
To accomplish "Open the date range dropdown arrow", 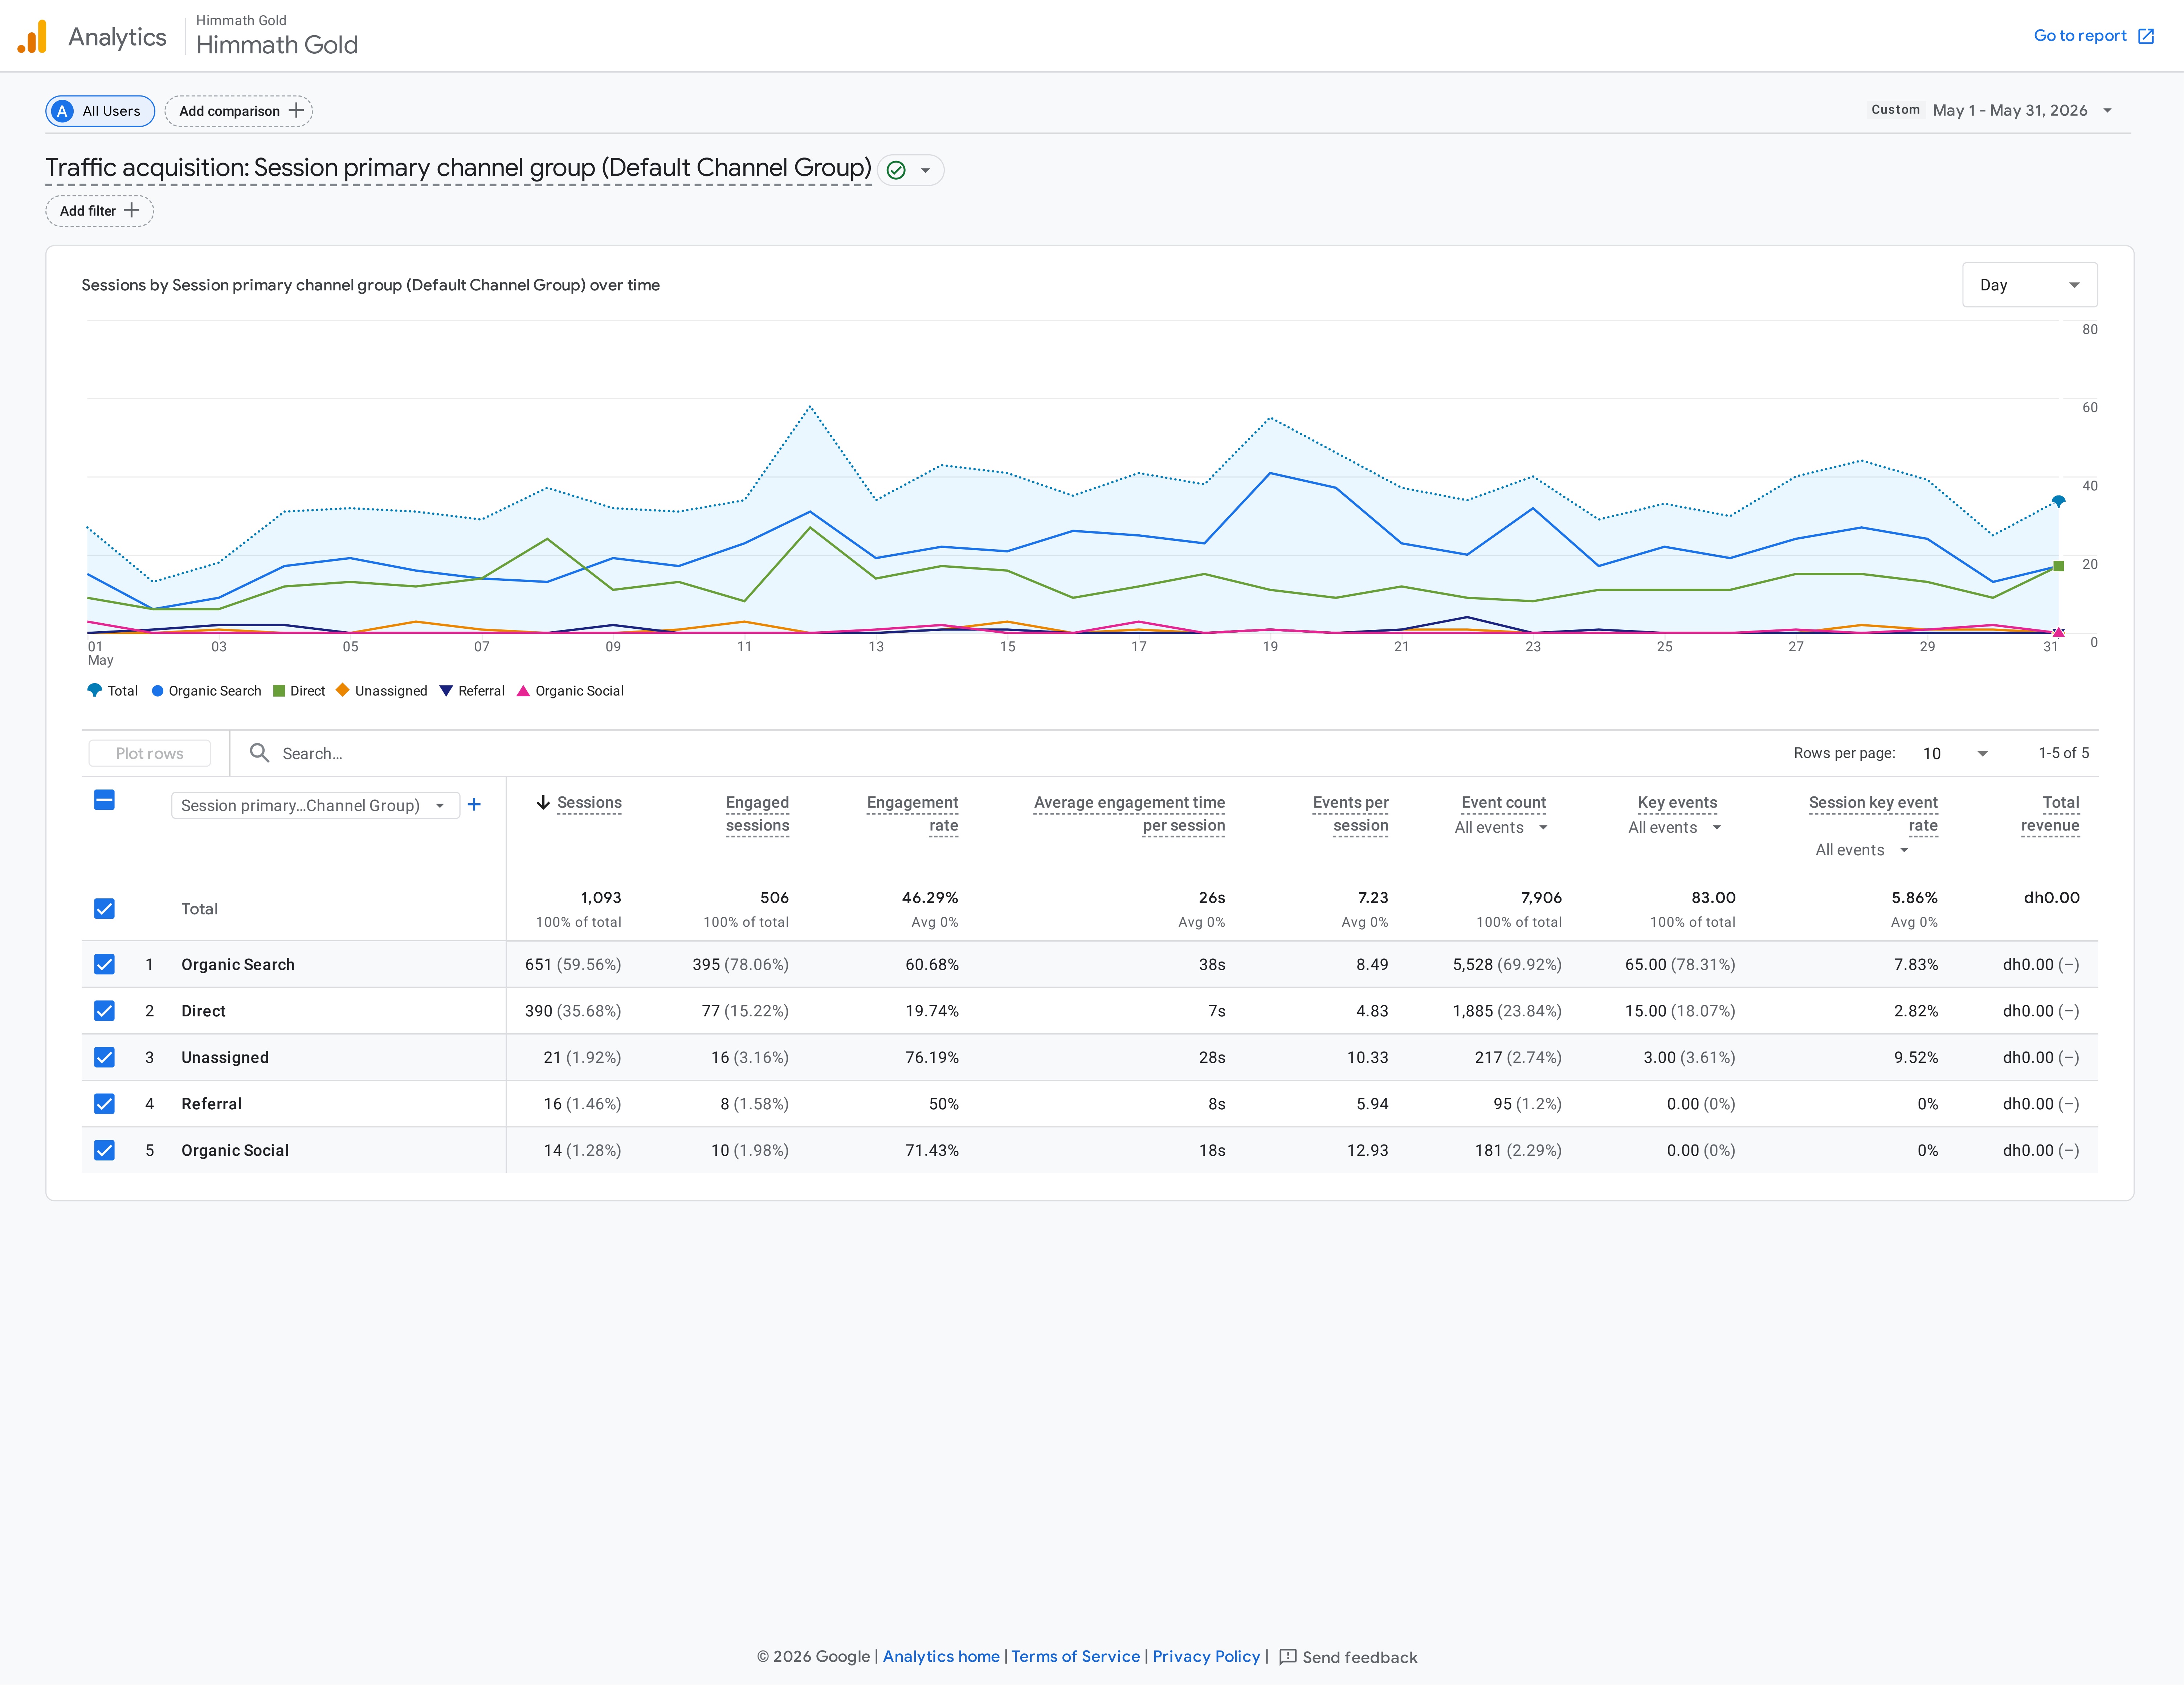I will (x=2107, y=111).
